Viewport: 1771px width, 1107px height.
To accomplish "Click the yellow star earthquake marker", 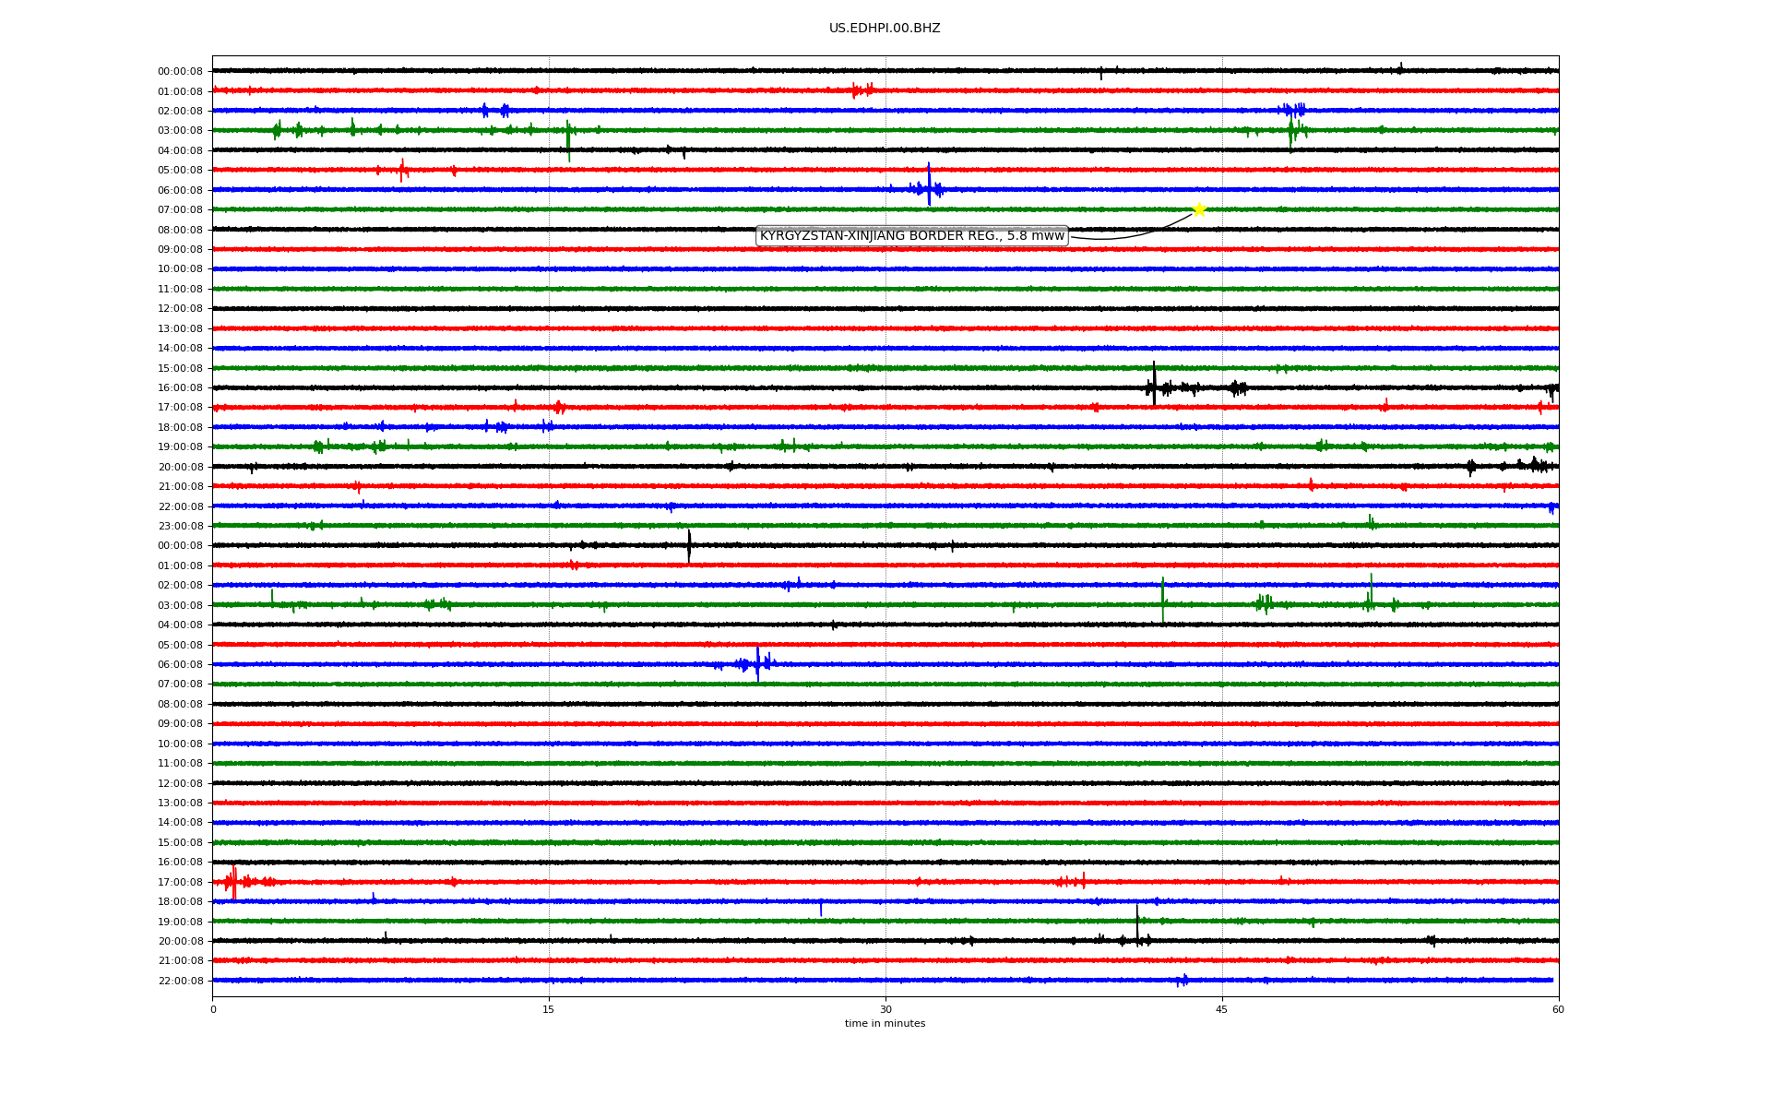I will click(1198, 209).
